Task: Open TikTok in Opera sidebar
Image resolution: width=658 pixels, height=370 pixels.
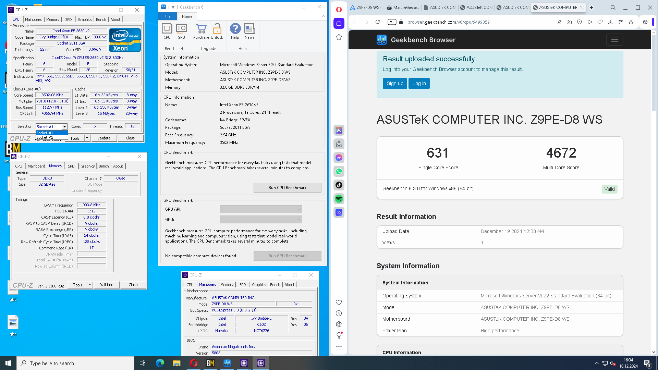Action: [339, 185]
